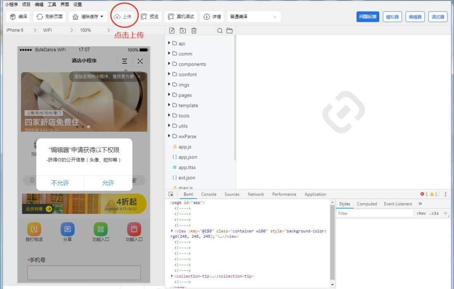This screenshot has height=289, width=454.
Task: Toggle the 编辑器 editor panel button
Action: 415,17
